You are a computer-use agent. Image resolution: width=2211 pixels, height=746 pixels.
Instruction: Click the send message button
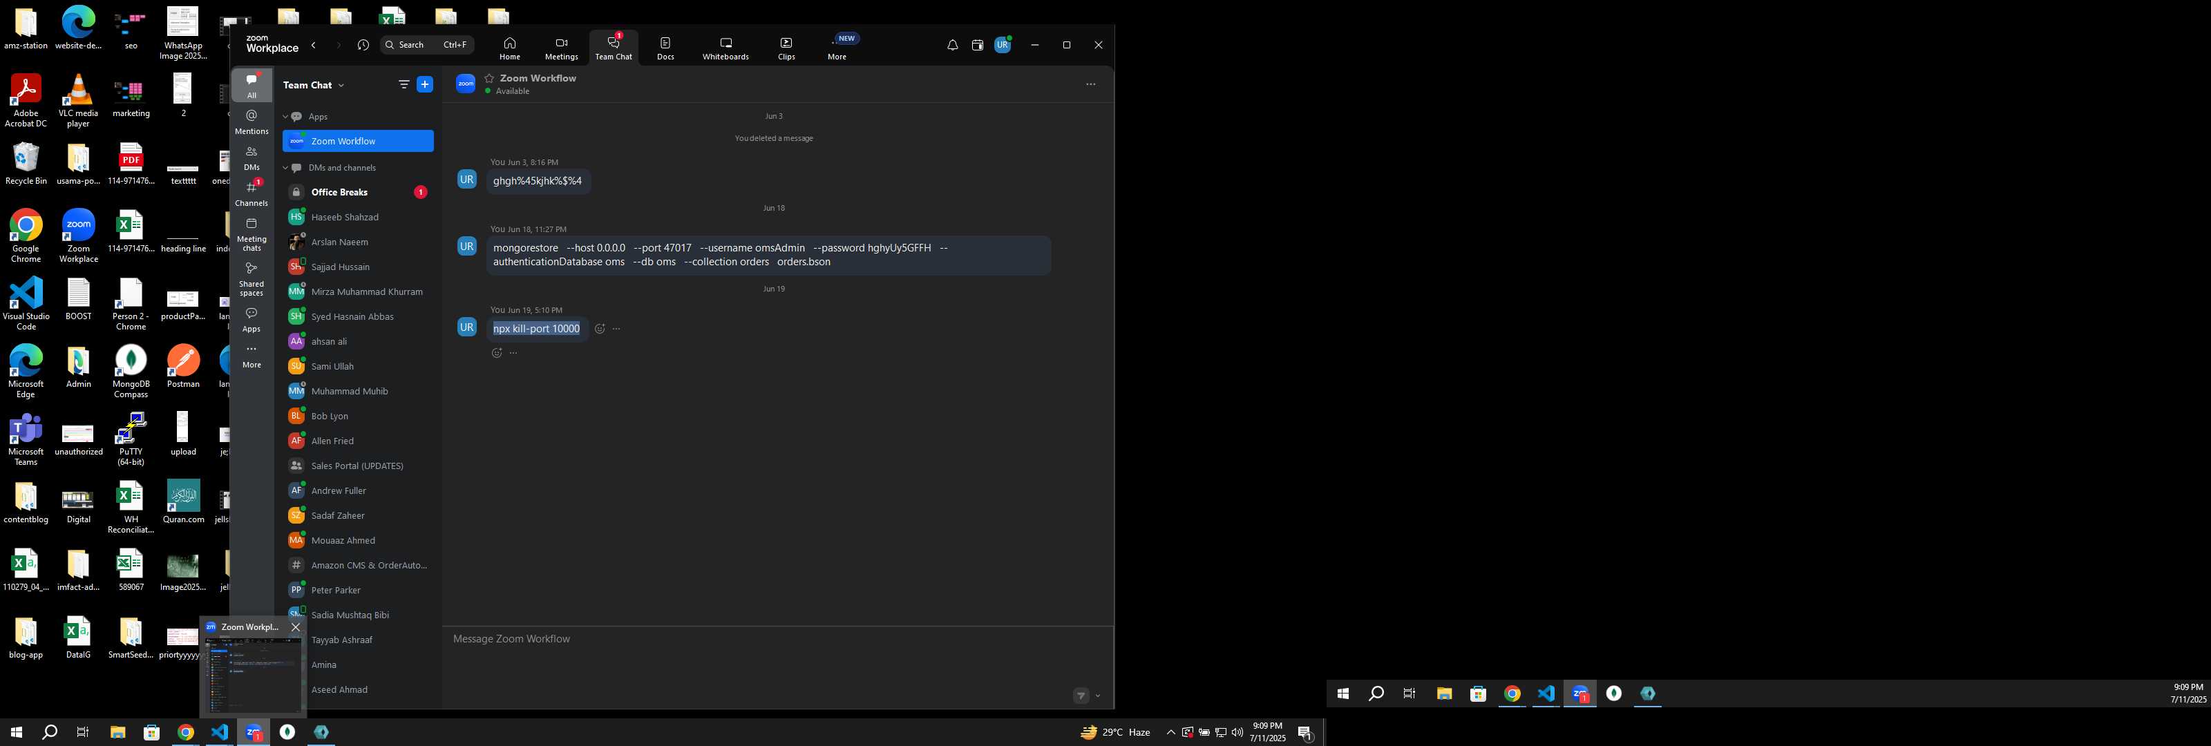1081,696
